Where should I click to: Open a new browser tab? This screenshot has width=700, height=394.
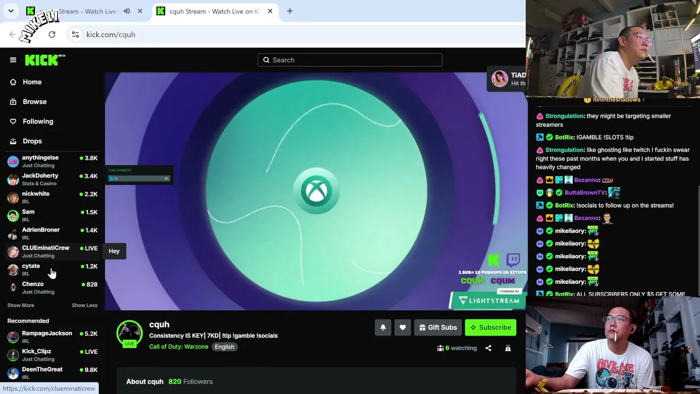click(x=290, y=11)
